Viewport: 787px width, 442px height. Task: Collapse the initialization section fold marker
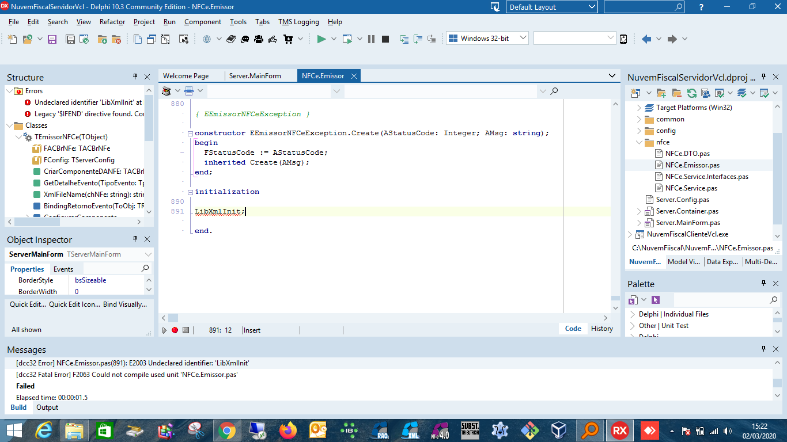190,192
